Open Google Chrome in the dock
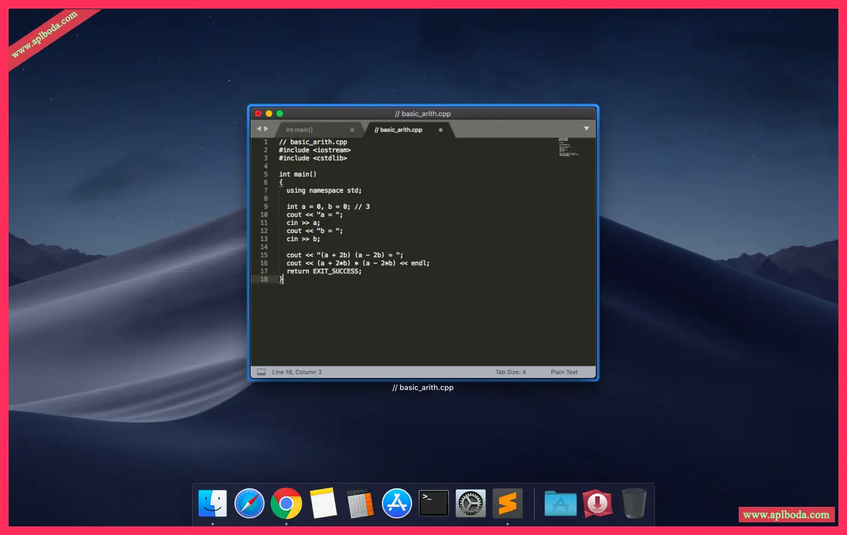Viewport: 847px width, 535px height. click(286, 503)
